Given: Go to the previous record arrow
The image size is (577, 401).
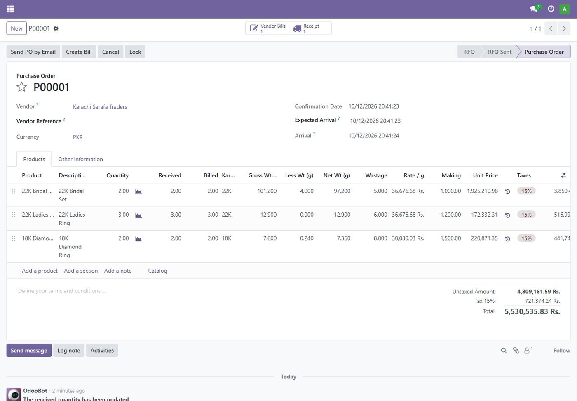Looking at the screenshot, I should point(551,28).
